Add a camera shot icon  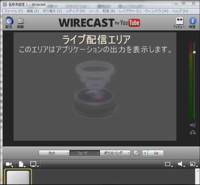point(9,164)
